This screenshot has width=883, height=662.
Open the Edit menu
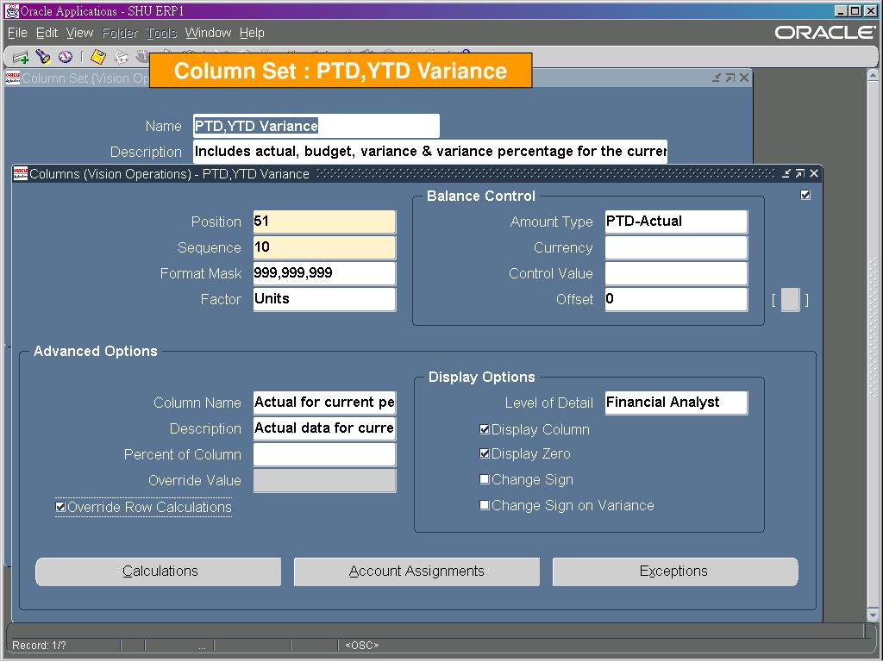point(47,34)
